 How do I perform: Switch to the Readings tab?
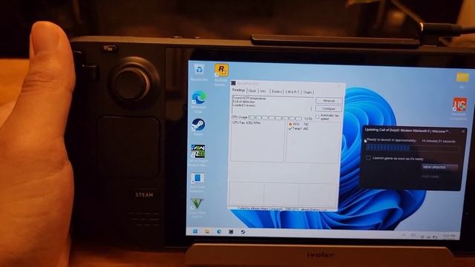pyautogui.click(x=239, y=90)
